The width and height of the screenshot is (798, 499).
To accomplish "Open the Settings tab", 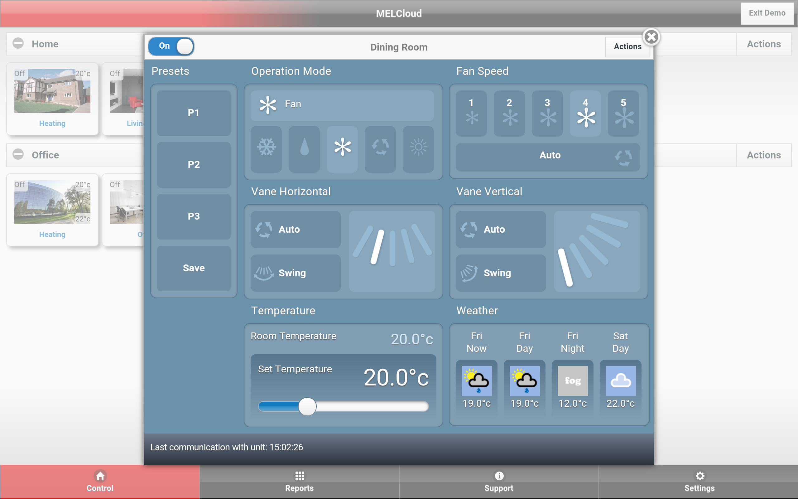I will click(699, 482).
